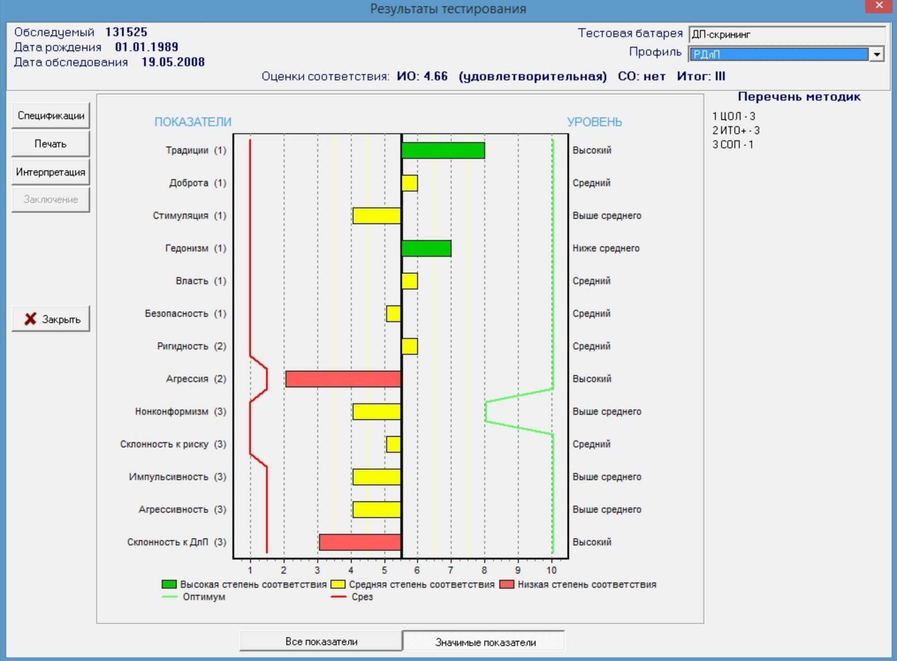This screenshot has height=661, width=897.
Task: Select method 2 ИТО+ - 3 in list
Action: point(735,130)
